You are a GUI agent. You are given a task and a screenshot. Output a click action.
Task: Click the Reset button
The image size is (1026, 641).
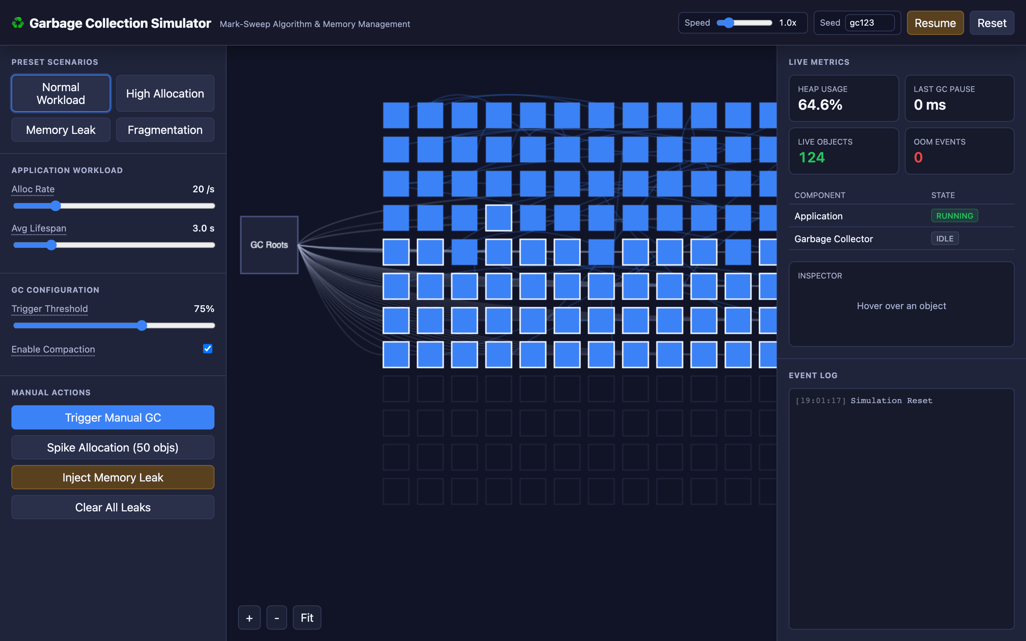click(992, 23)
